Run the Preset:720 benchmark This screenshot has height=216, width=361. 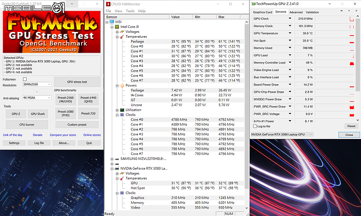pyautogui.click(x=88, y=113)
